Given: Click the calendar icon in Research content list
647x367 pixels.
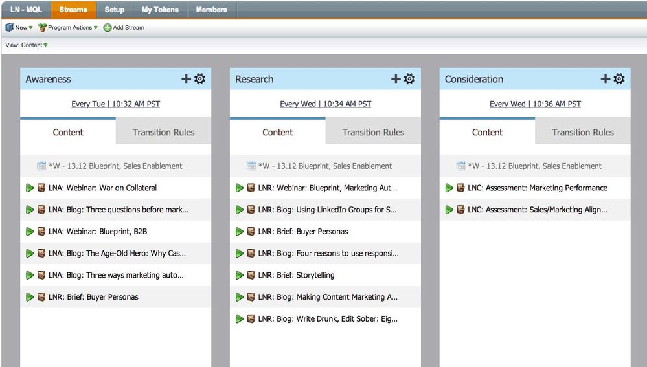Looking at the screenshot, I should (251, 166).
